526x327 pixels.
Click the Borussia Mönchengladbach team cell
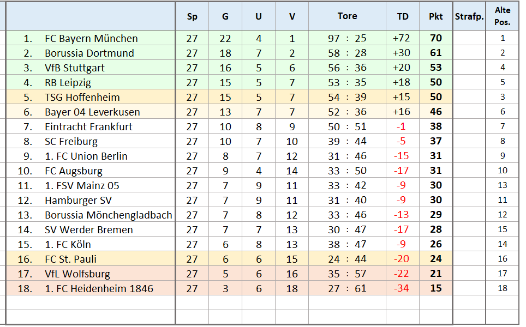pos(108,215)
